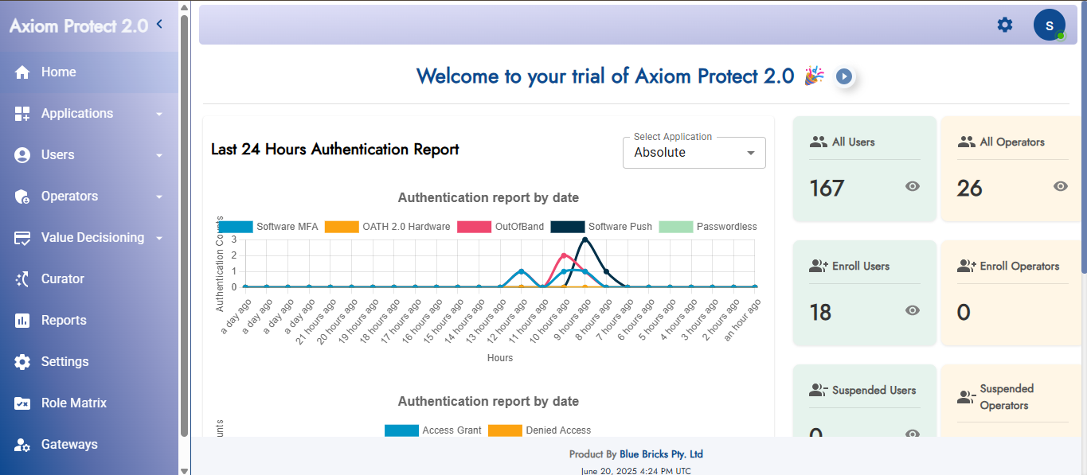Follow the Blue Bricks Pty. Ltd link
This screenshot has height=475, width=1087.
pyautogui.click(x=661, y=454)
